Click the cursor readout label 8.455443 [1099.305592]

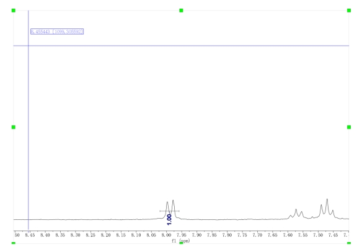pos(57,31)
